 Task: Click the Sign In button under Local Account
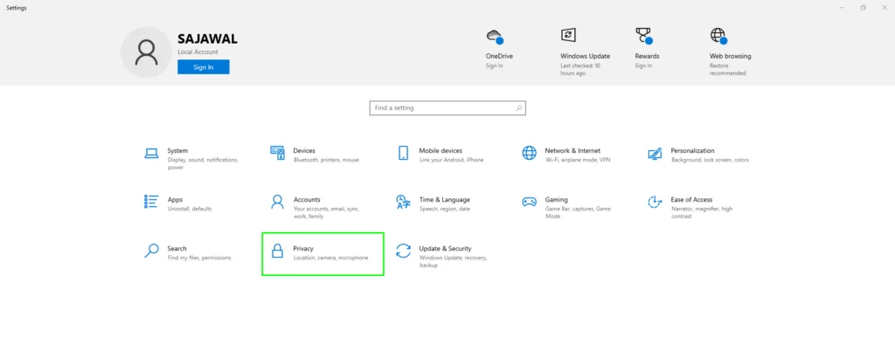tap(203, 67)
